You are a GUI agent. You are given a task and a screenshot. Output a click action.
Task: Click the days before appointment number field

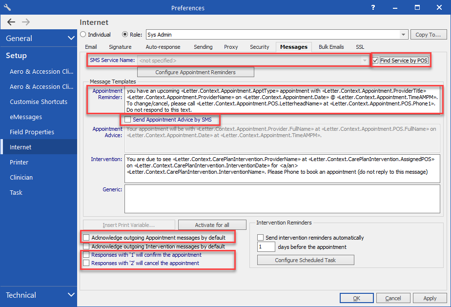coord(266,247)
